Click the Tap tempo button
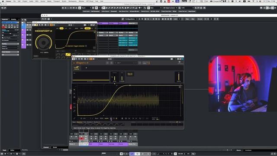The width and height of the screenshot is (277, 156). click(x=193, y=154)
